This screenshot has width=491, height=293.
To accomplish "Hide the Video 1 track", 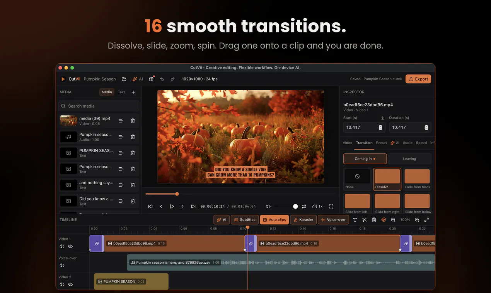I will (70, 246).
